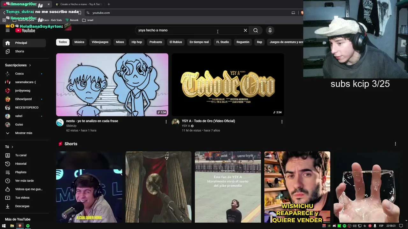
Task: Open Principal in the sidebar
Action: click(25, 43)
